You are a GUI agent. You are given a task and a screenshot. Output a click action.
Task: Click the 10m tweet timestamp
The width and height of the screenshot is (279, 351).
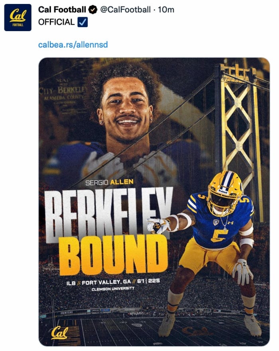pos(166,10)
